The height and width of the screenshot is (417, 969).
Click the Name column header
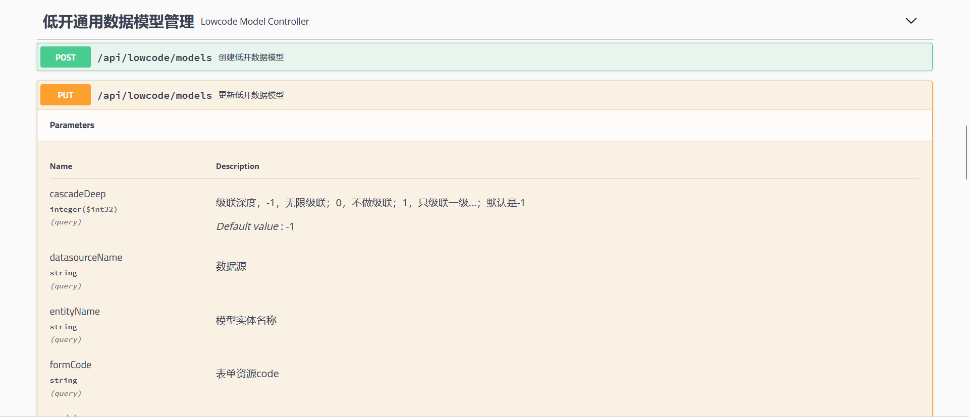pos(61,166)
